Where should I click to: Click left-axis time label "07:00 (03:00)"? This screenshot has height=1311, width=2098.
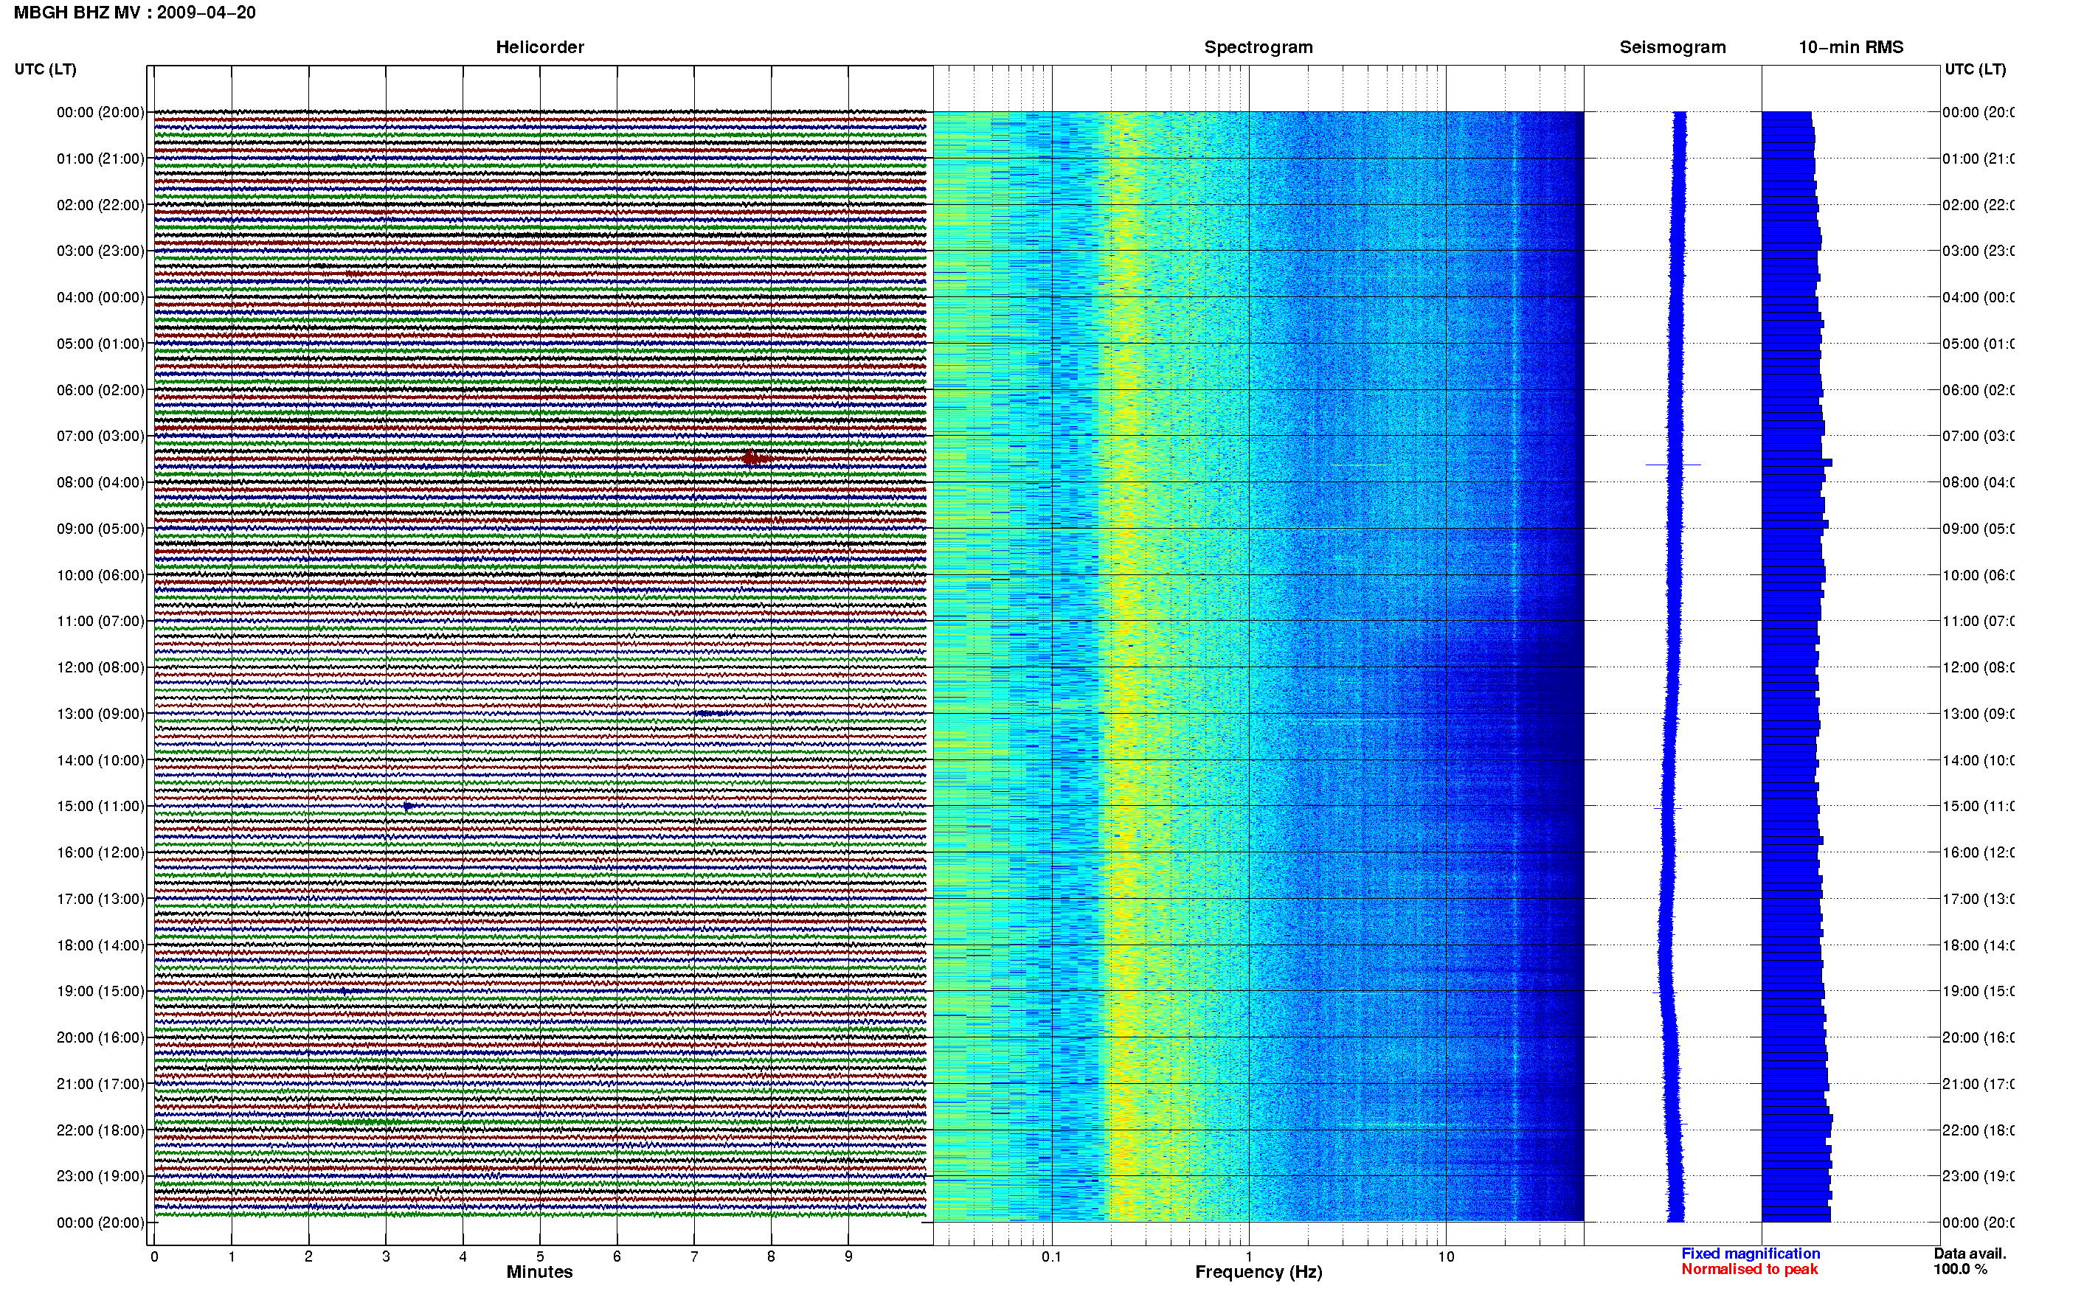pyautogui.click(x=100, y=436)
